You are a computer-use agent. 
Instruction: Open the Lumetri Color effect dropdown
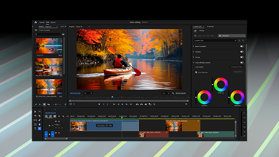point(215,41)
